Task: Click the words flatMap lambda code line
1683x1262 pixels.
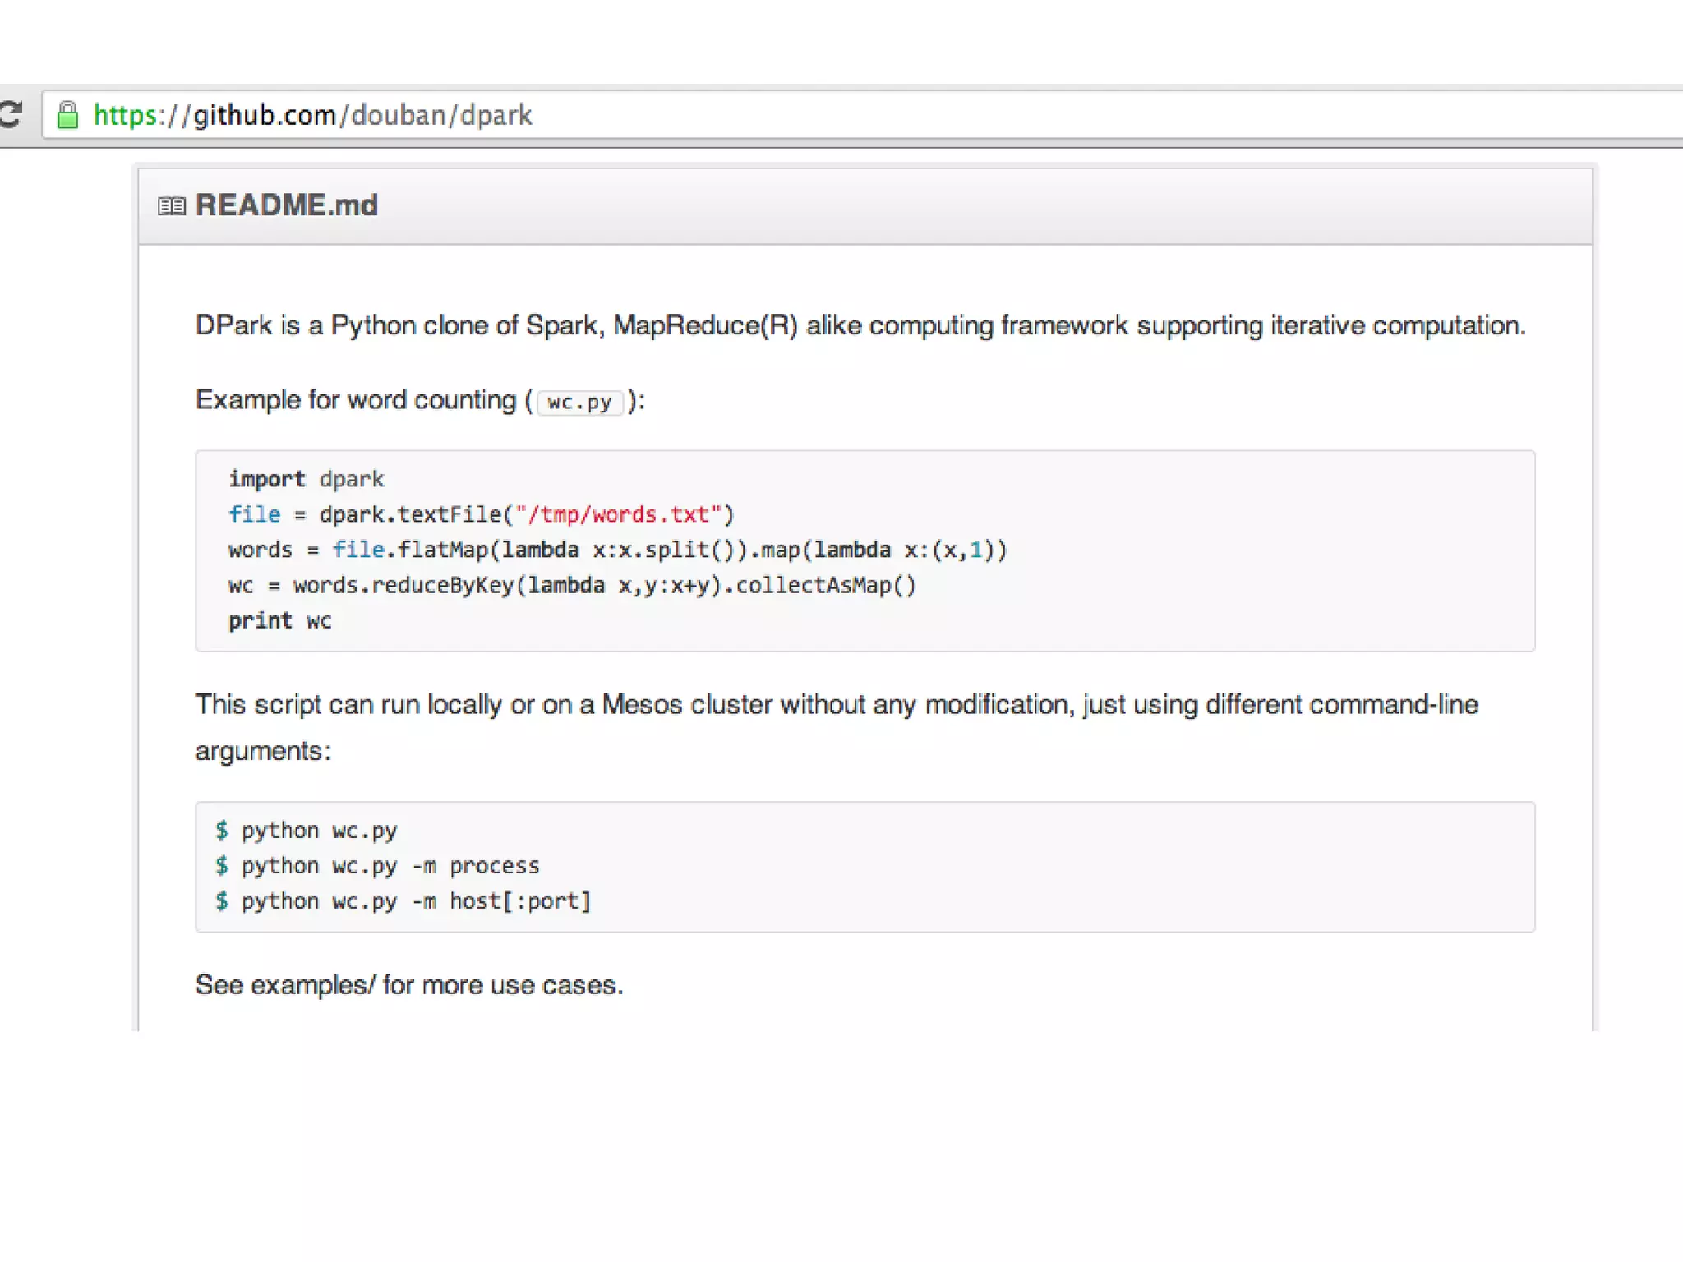Action: 616,550
